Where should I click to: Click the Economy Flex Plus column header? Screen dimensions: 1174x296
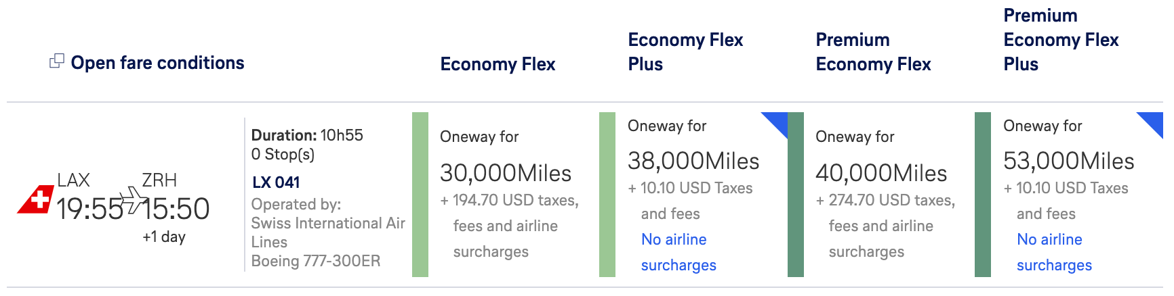point(685,52)
